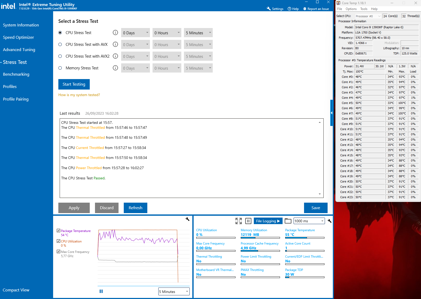Open Hours dropdown for AVX2 stress test
Image resolution: width=421 pixels, height=299 pixels.
(167, 56)
